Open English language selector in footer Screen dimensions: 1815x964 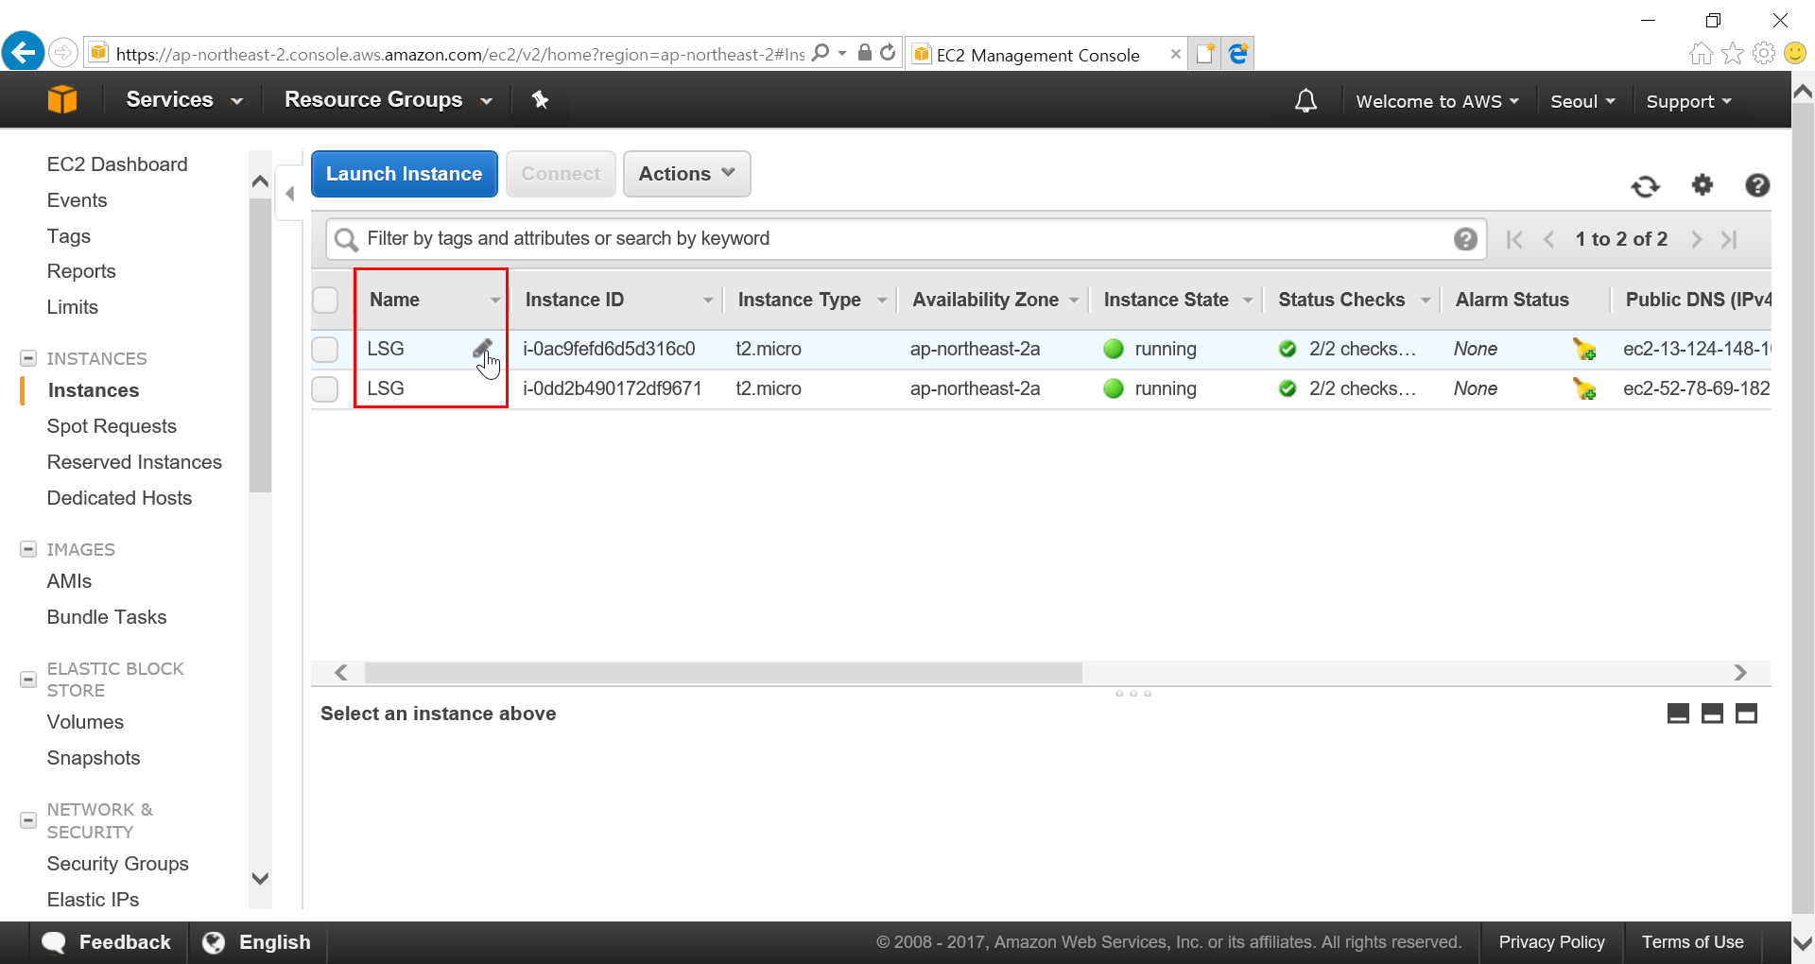click(257, 942)
